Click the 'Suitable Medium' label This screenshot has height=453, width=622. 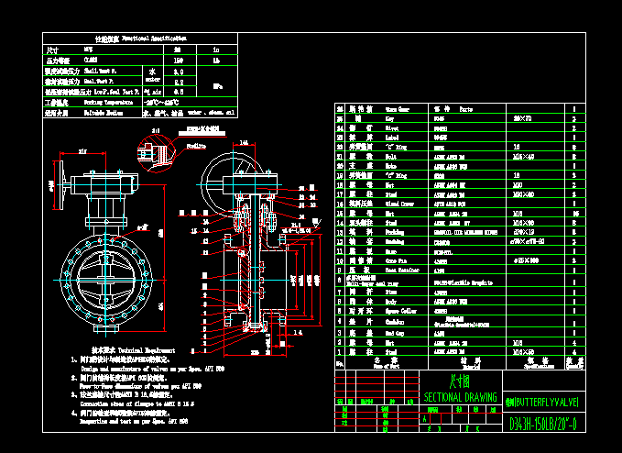click(x=104, y=113)
